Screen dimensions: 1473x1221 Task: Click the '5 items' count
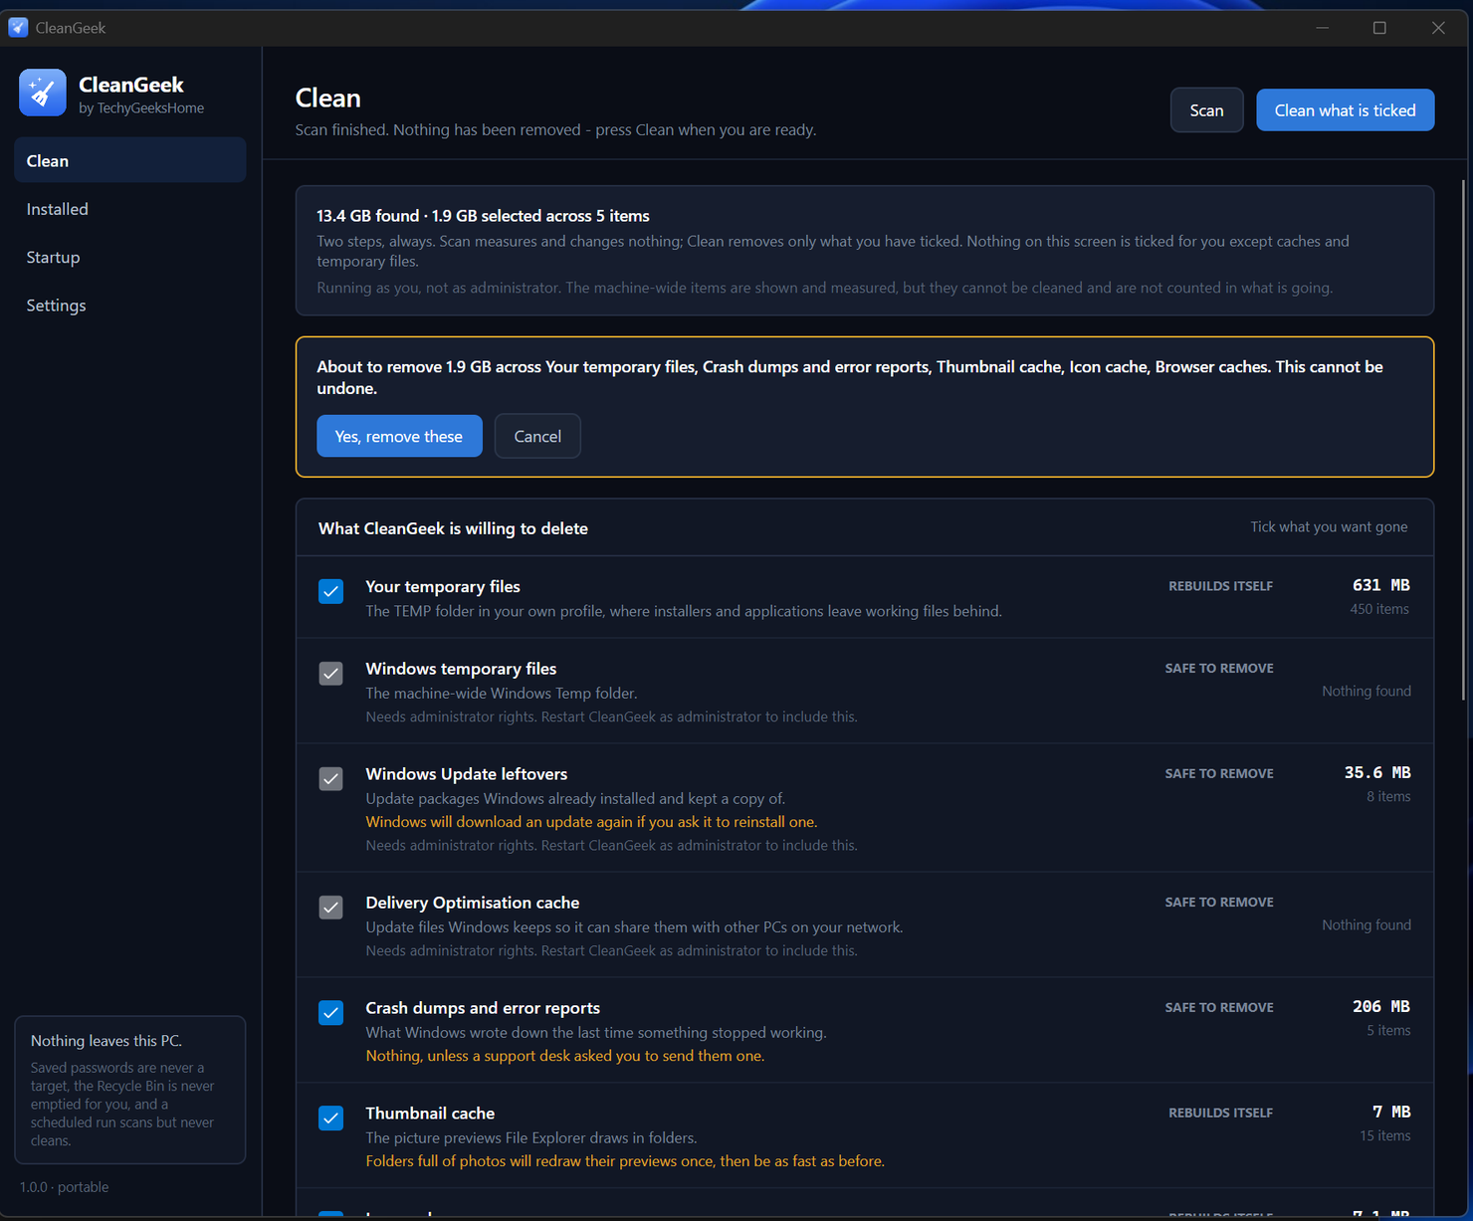1388,1030
